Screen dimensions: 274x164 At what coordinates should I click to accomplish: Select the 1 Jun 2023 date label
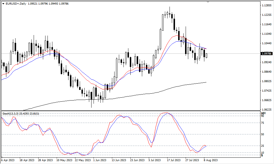click(100, 160)
